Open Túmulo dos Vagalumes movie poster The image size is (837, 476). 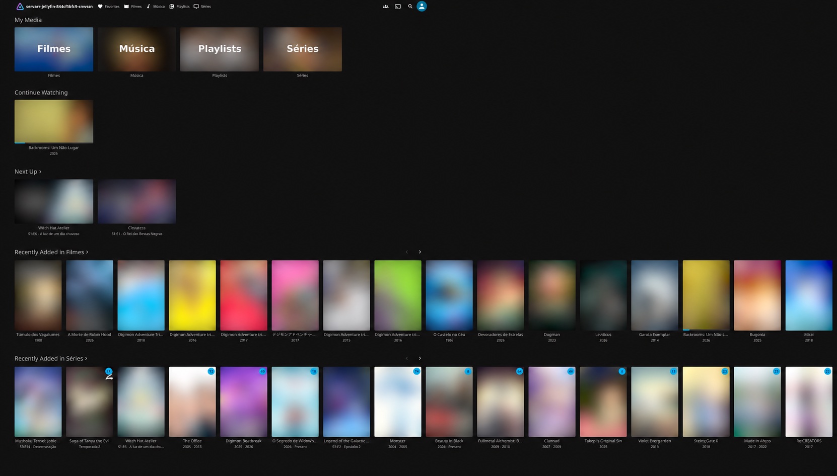(38, 295)
